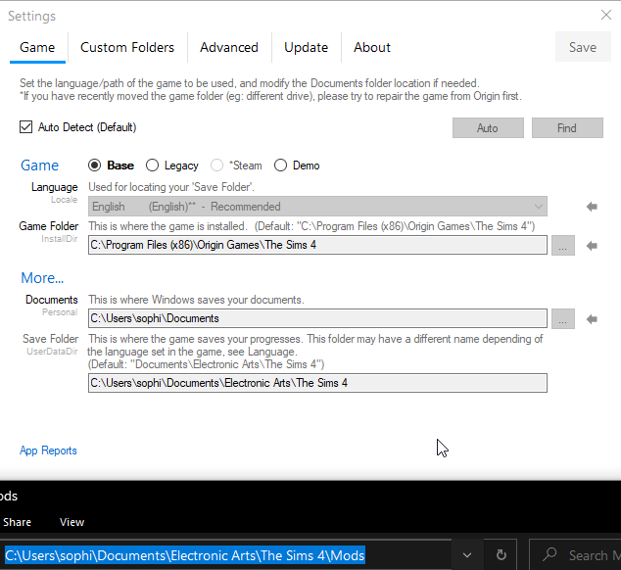Click the More... heading link

(x=42, y=278)
